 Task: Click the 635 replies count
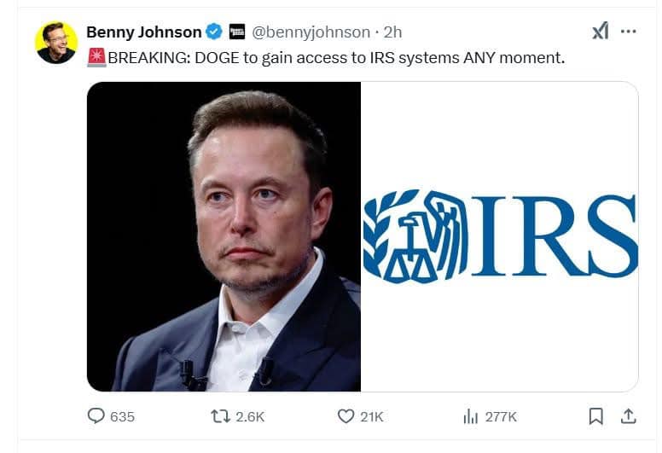[123, 416]
